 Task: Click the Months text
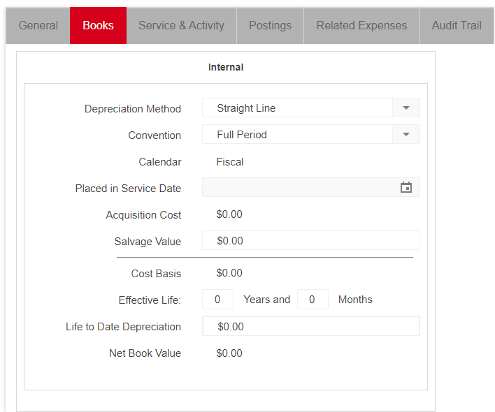355,300
